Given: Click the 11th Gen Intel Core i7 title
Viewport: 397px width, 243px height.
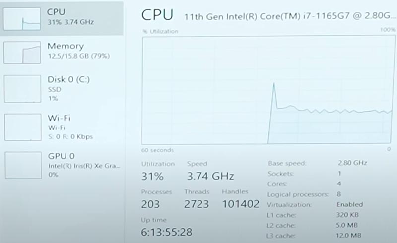Looking at the screenshot, I should point(289,16).
